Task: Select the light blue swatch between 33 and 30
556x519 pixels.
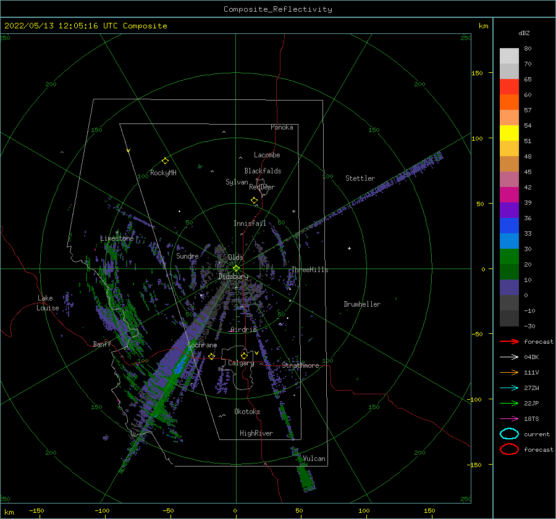Action: [x=509, y=241]
